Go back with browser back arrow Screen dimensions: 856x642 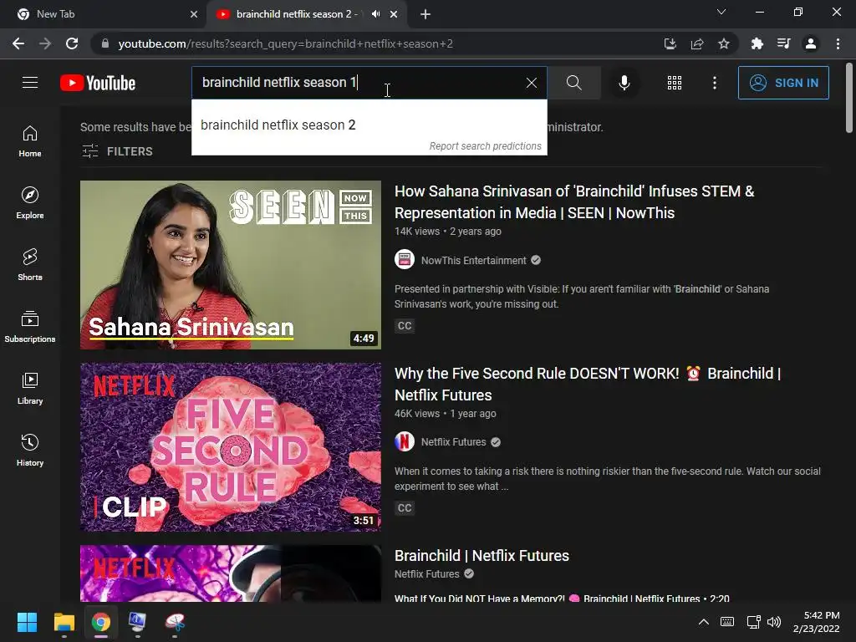coord(18,43)
